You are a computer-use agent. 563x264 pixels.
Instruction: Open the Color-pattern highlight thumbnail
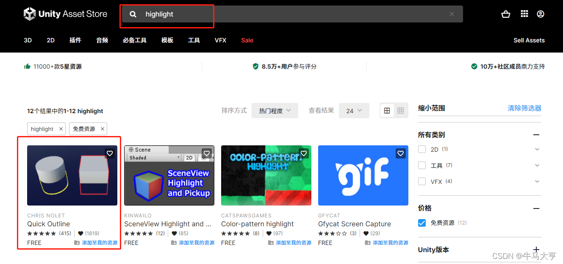pyautogui.click(x=266, y=175)
